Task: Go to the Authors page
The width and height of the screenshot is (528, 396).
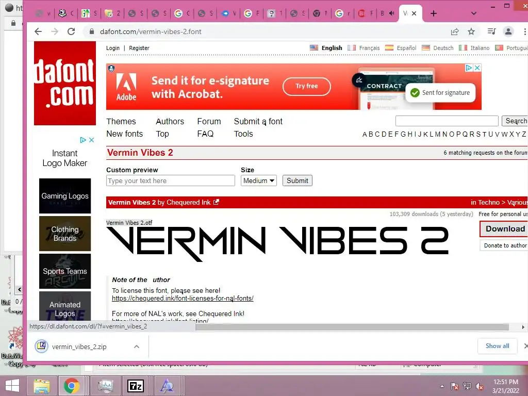Action: pyautogui.click(x=170, y=121)
